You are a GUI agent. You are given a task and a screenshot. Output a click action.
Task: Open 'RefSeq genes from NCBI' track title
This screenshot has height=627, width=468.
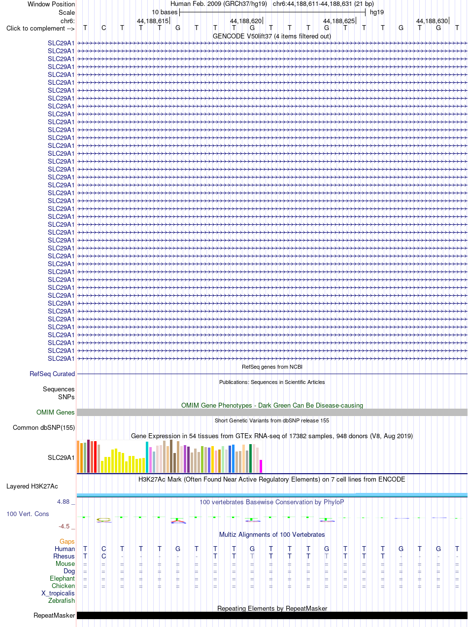pos(272,367)
